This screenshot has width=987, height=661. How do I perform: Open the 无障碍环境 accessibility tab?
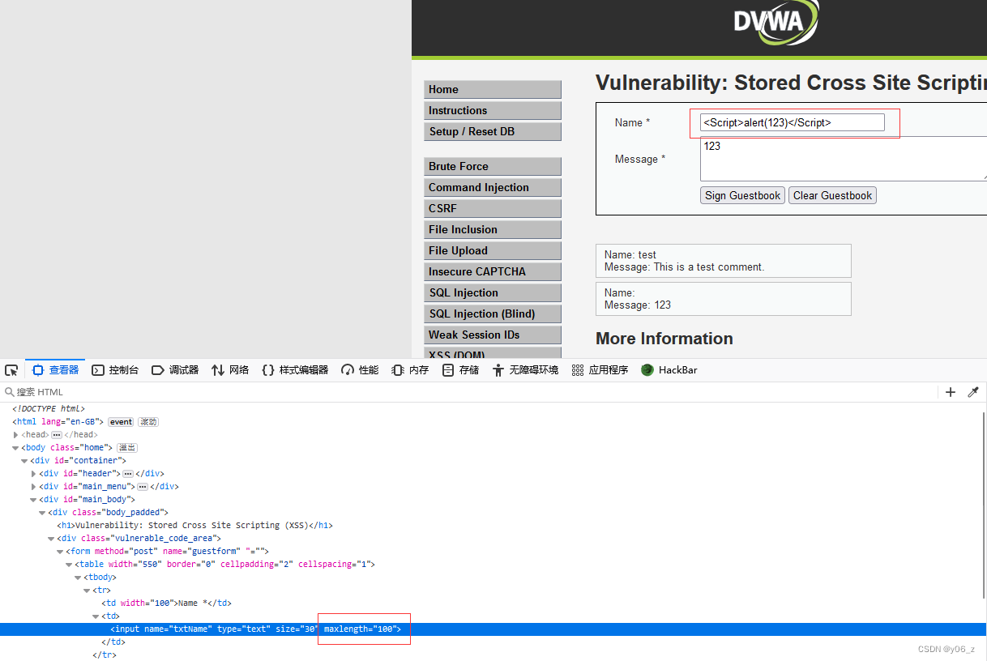tap(525, 370)
